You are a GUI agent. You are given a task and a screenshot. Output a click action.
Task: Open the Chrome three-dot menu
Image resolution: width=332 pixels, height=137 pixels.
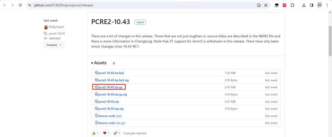point(327,5)
